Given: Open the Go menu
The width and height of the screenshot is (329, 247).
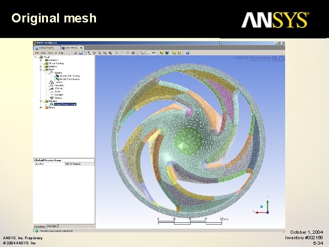Looking at the screenshot, I should [x=56, y=53].
